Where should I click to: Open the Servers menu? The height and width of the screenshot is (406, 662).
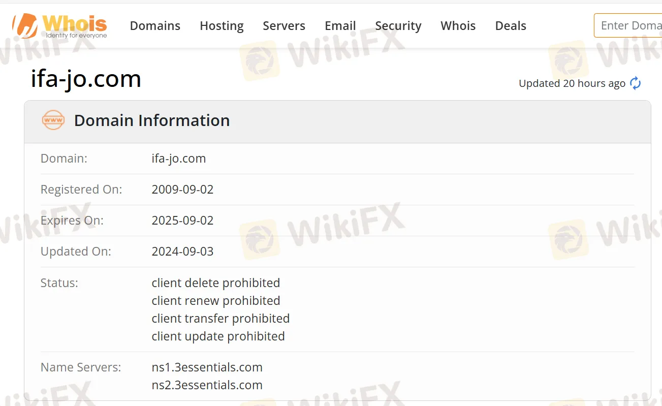coord(284,26)
